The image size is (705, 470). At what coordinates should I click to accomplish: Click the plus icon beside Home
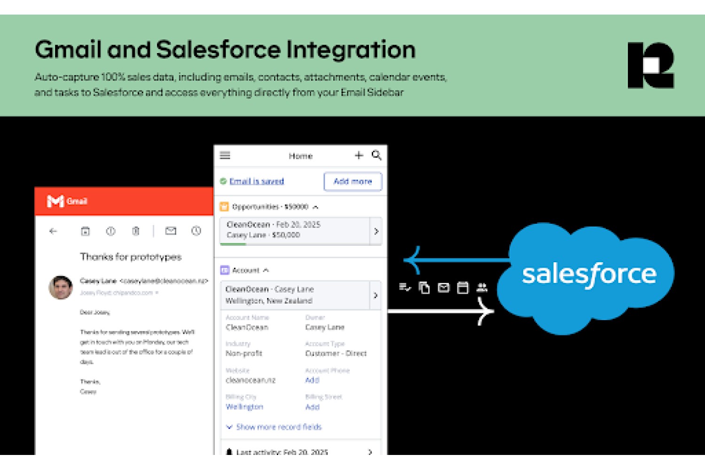[359, 155]
